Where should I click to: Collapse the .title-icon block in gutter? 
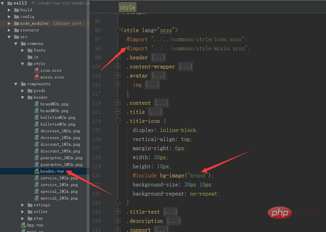point(118,121)
